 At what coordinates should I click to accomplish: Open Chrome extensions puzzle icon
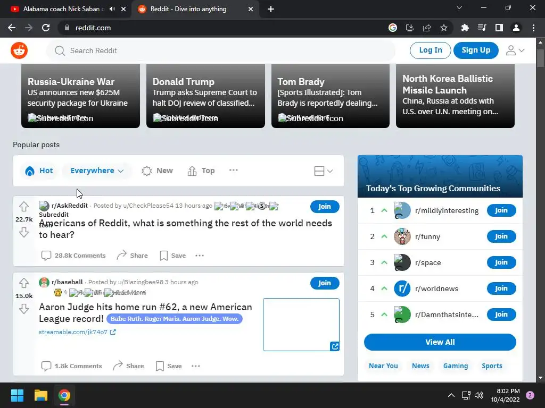(x=465, y=28)
